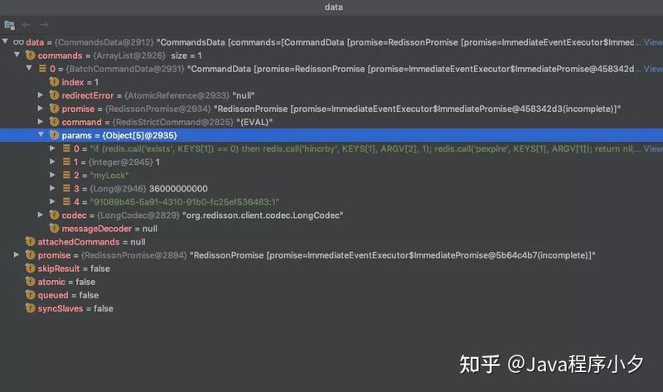The image size is (663, 392).
Task: Click the field icon beside syncSlaves
Action: pos(30,308)
